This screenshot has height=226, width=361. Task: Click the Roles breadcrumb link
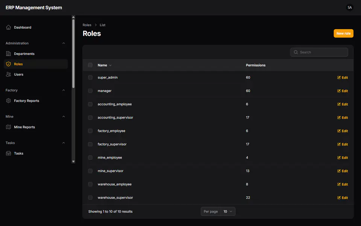click(x=87, y=25)
